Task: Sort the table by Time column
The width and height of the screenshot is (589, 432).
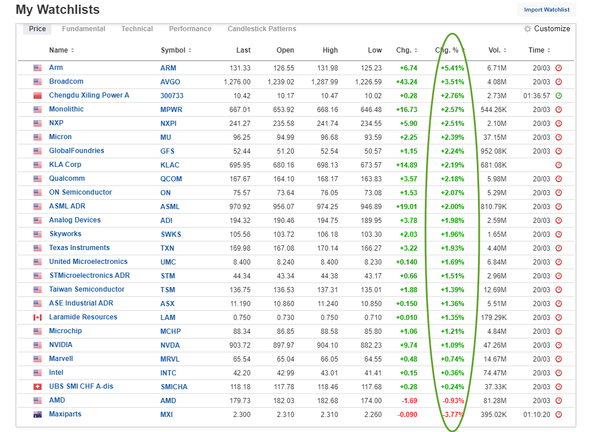Action: click(x=539, y=50)
